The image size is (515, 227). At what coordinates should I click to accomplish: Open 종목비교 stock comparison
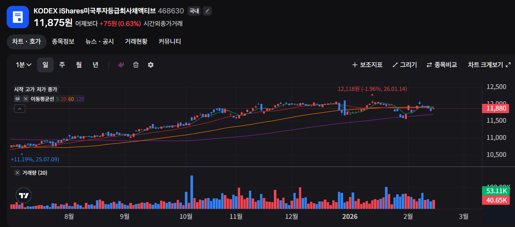click(x=442, y=65)
